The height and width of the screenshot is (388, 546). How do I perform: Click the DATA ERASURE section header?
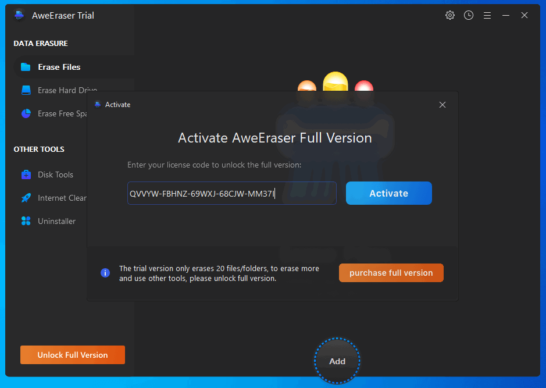[41, 43]
